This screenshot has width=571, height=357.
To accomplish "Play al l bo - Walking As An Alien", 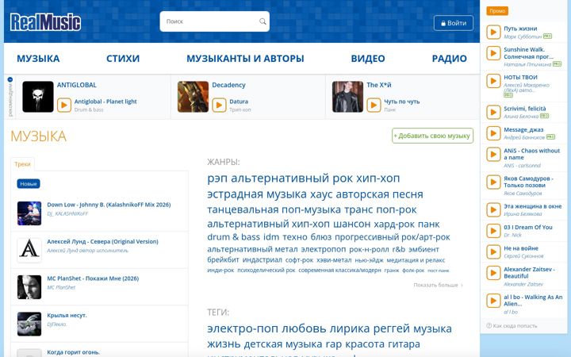I will coord(493,301).
